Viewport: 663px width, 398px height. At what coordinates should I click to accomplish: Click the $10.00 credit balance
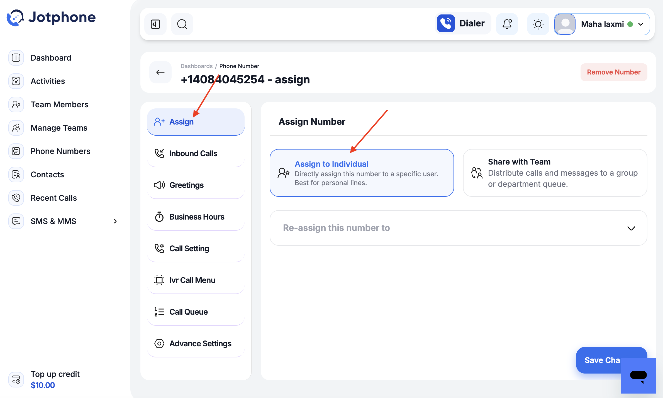click(43, 385)
